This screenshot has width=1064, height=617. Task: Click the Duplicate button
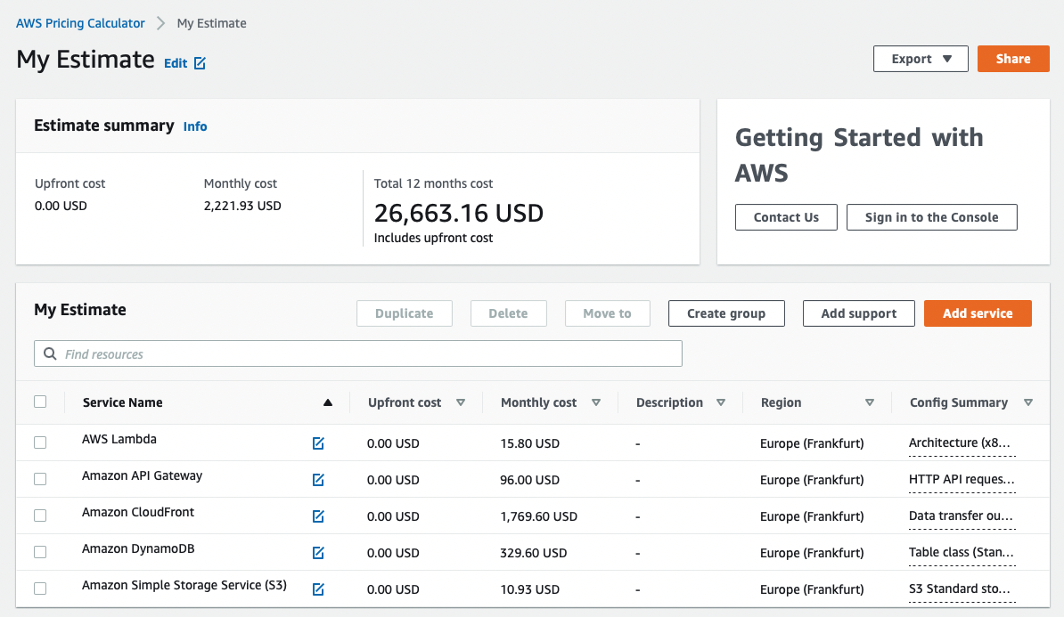405,313
